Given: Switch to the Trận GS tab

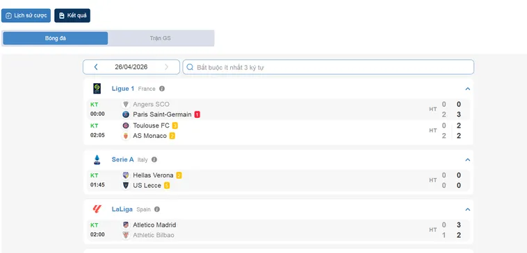Looking at the screenshot, I should click(x=161, y=38).
